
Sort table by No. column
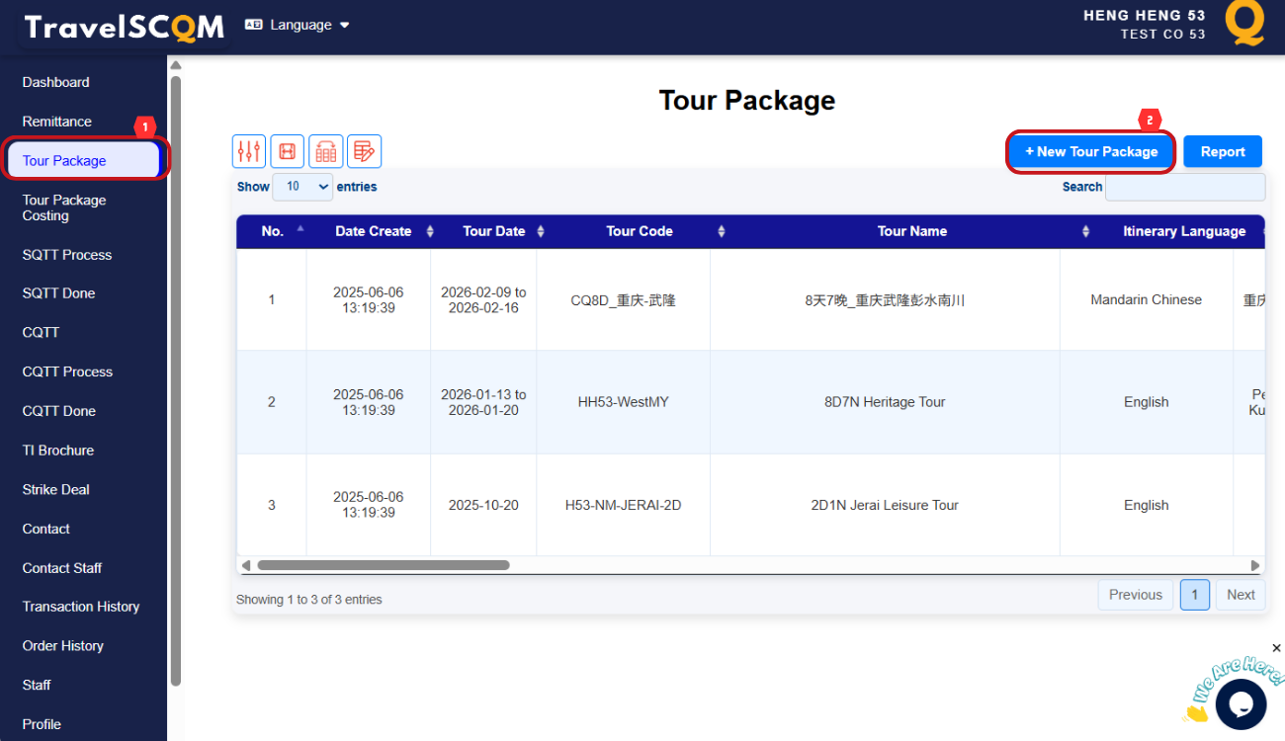272,231
